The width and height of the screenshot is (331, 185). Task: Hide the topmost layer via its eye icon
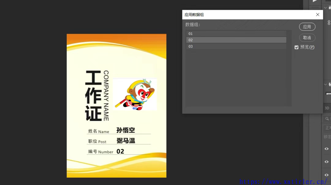327,149
